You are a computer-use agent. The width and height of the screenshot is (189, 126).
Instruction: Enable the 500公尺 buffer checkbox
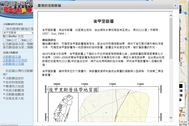coord(20,40)
